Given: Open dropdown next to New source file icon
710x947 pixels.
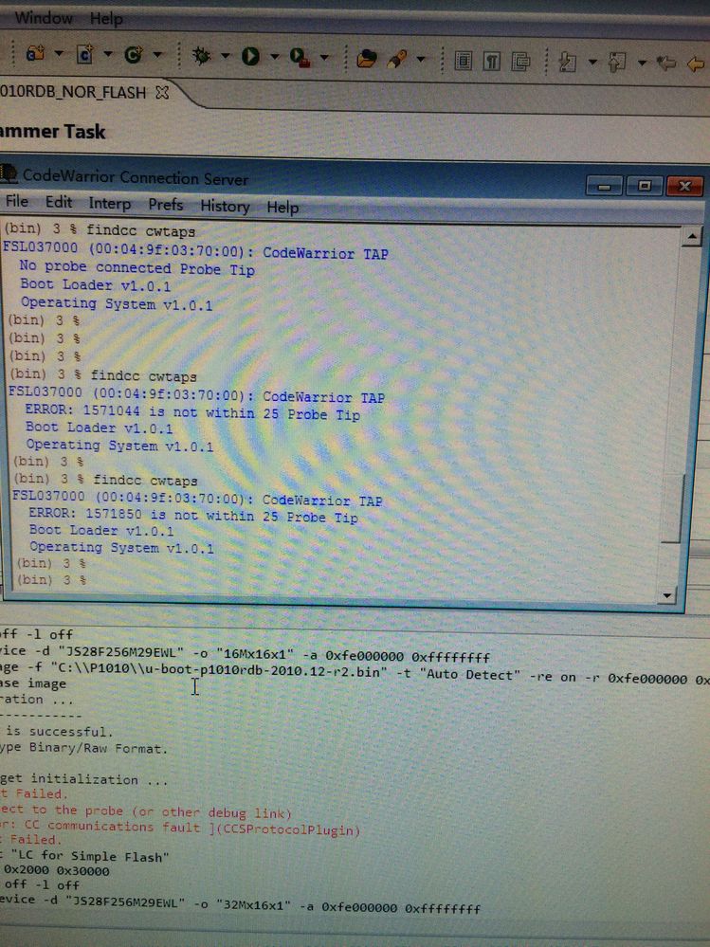Looking at the screenshot, I should click(107, 54).
